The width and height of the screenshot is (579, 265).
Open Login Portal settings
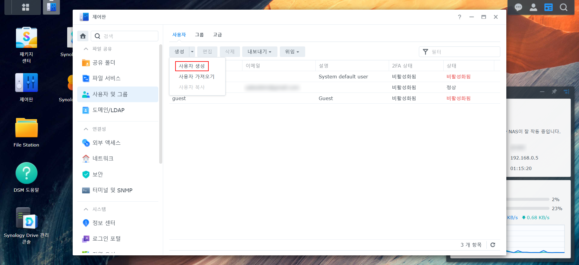[x=118, y=239]
